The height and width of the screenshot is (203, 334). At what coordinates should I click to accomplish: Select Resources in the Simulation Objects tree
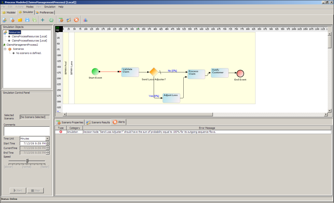[14, 32]
